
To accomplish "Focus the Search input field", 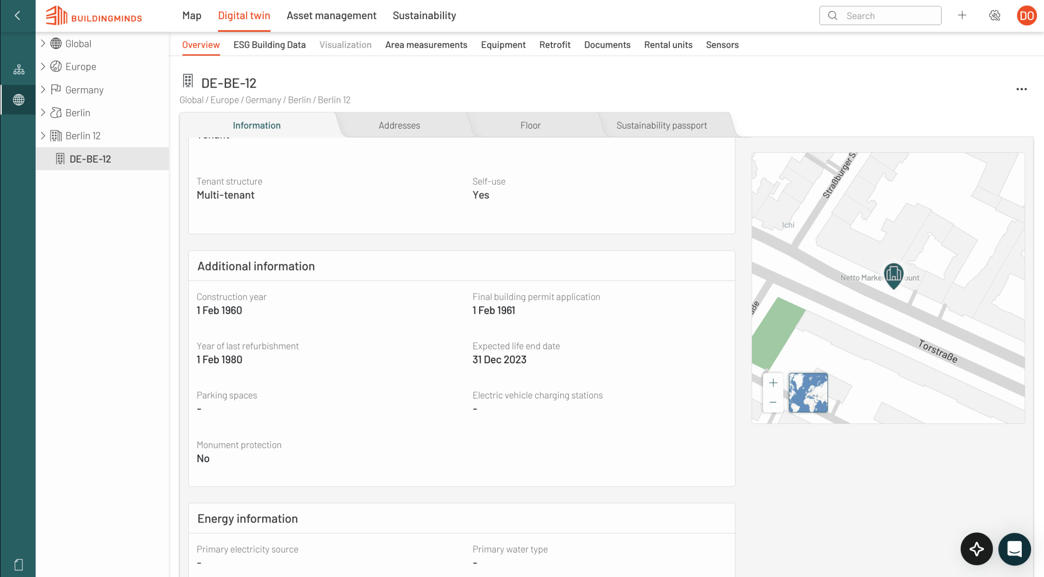I will click(x=880, y=16).
